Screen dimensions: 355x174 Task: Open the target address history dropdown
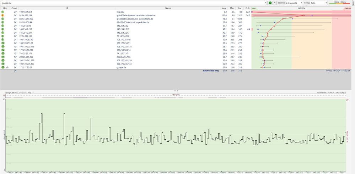click(x=265, y=3)
